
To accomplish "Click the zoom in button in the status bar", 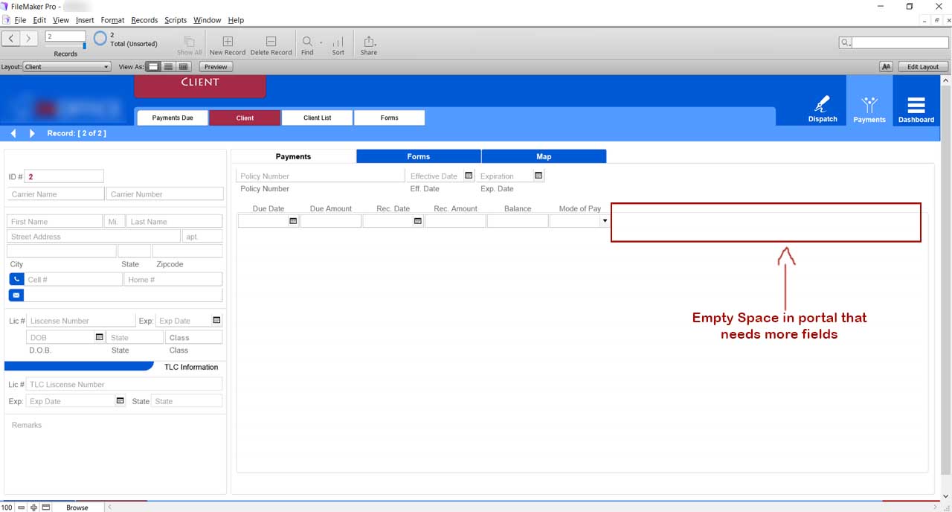I will (33, 508).
